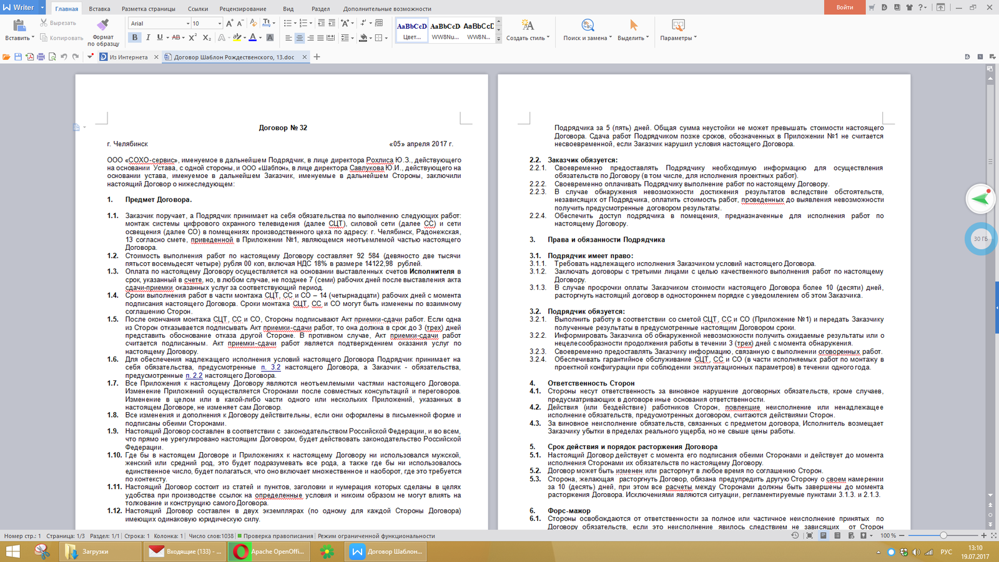999x562 pixels.
Task: Enable full screen view in status bar
Action: click(x=810, y=536)
